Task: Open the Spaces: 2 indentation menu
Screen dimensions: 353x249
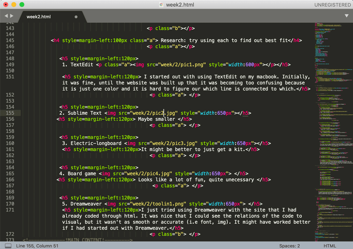Action: click(289, 246)
